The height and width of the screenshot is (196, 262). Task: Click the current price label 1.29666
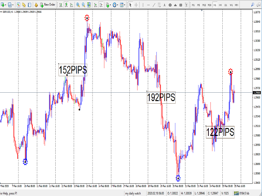point(257,93)
